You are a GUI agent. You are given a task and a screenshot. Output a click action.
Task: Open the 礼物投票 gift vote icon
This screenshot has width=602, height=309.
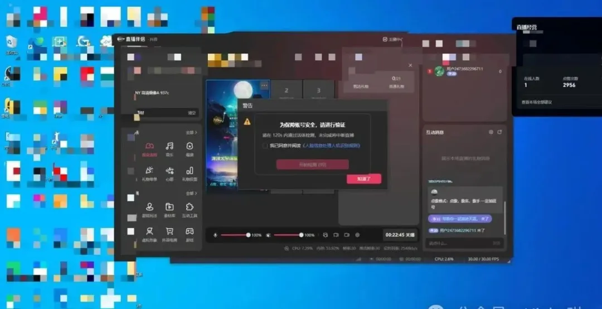190,171
